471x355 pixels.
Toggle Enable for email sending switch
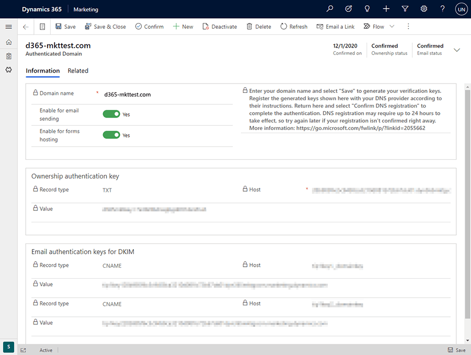(x=111, y=114)
